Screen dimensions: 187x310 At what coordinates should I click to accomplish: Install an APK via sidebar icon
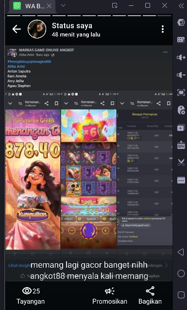click(x=181, y=145)
